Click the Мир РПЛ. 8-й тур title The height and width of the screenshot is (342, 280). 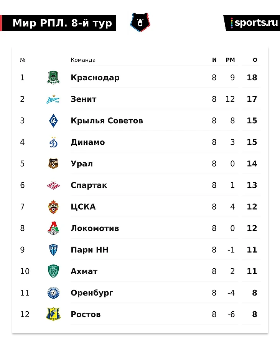62,23
